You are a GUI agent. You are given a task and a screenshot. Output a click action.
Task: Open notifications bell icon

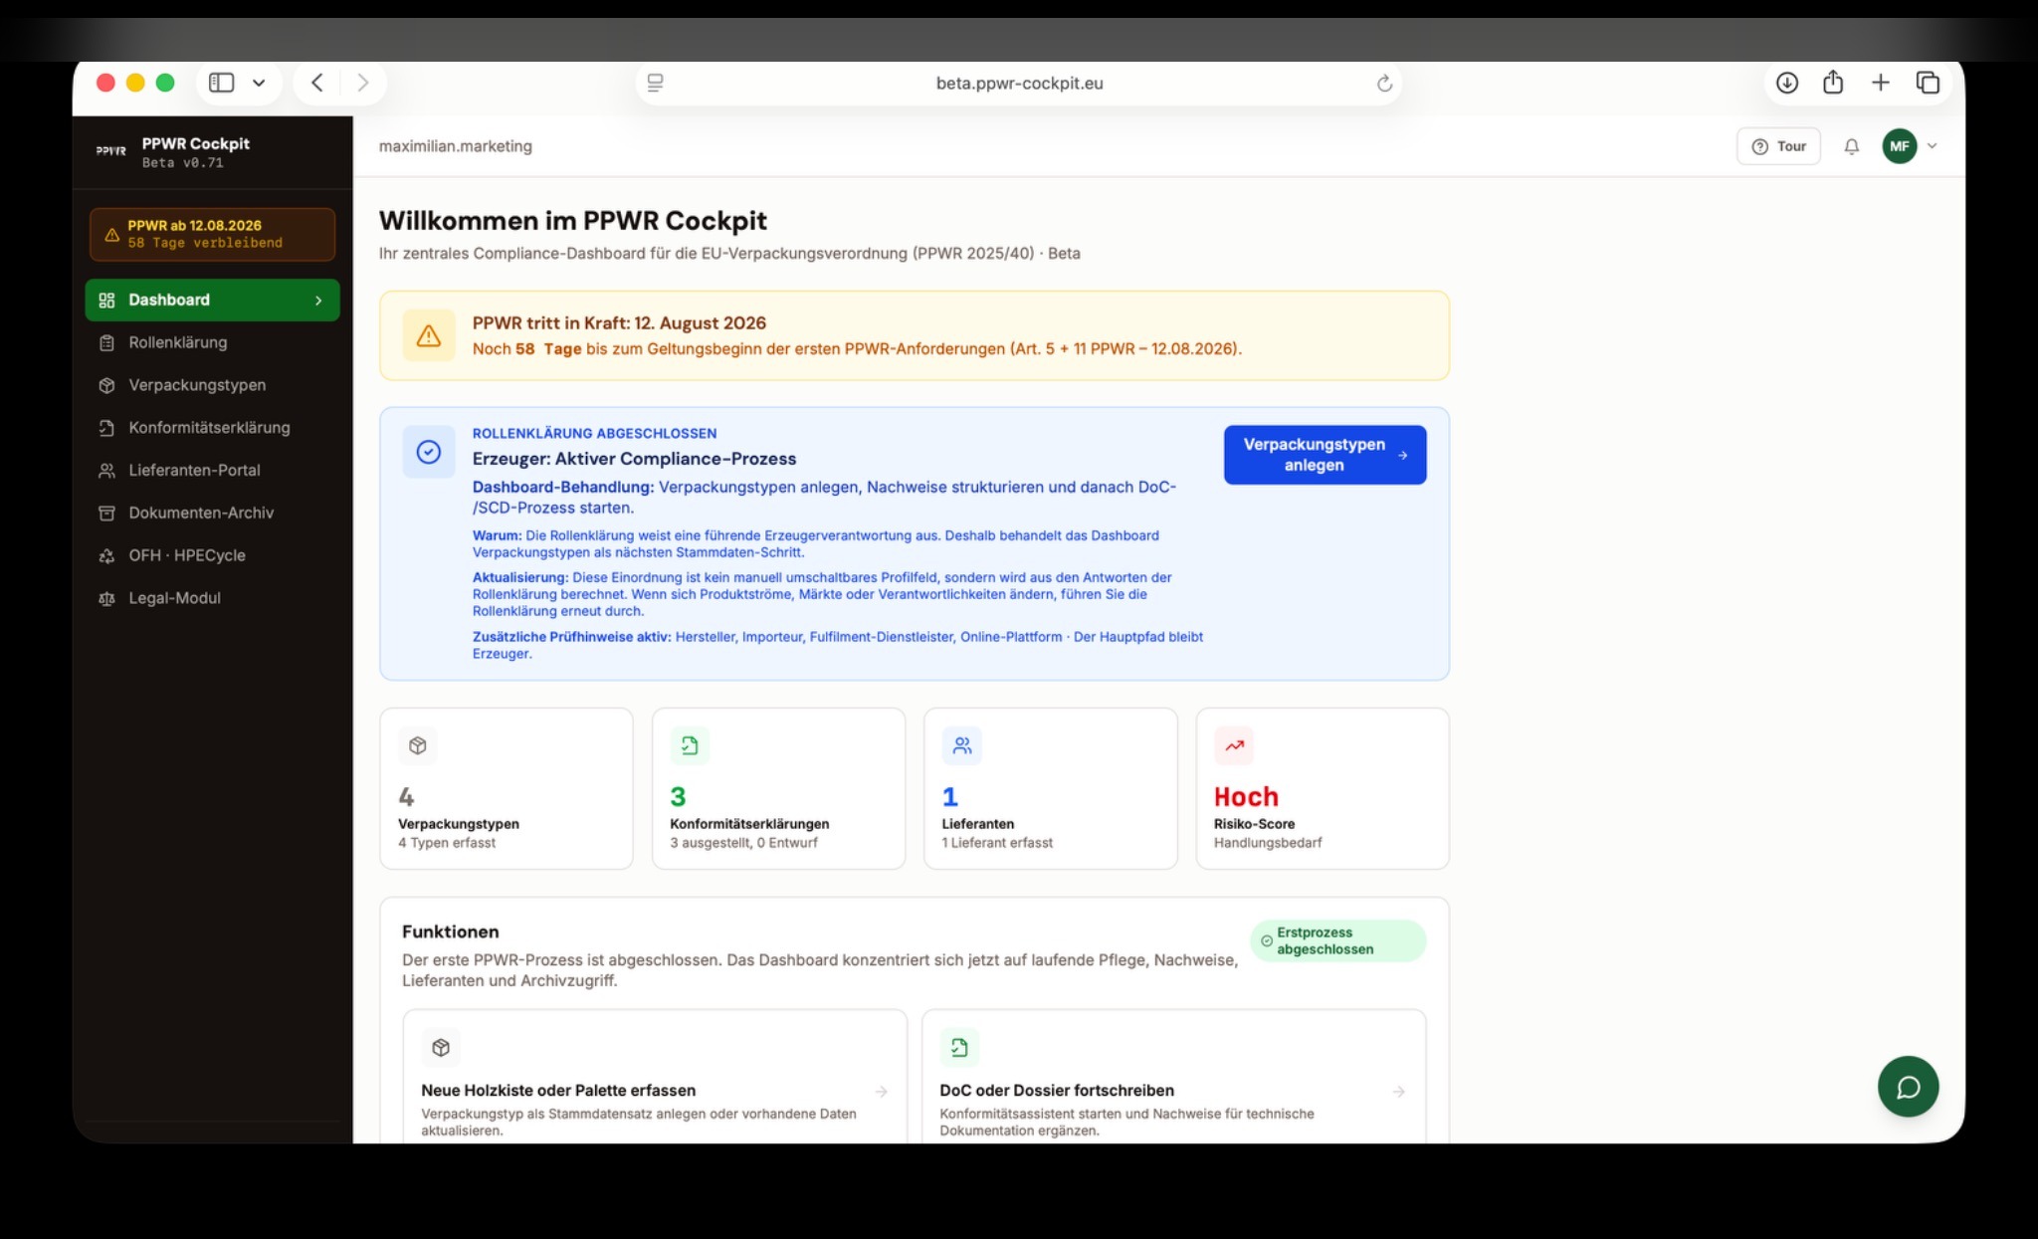coord(1851,146)
